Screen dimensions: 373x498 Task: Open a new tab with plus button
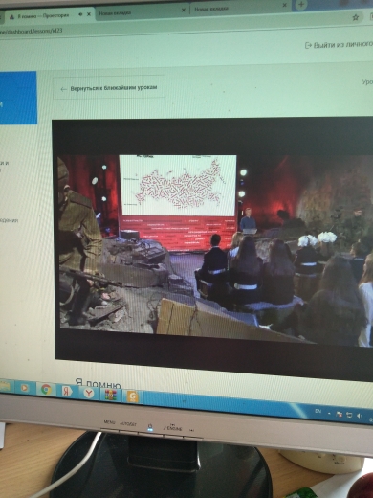[x=301, y=5]
